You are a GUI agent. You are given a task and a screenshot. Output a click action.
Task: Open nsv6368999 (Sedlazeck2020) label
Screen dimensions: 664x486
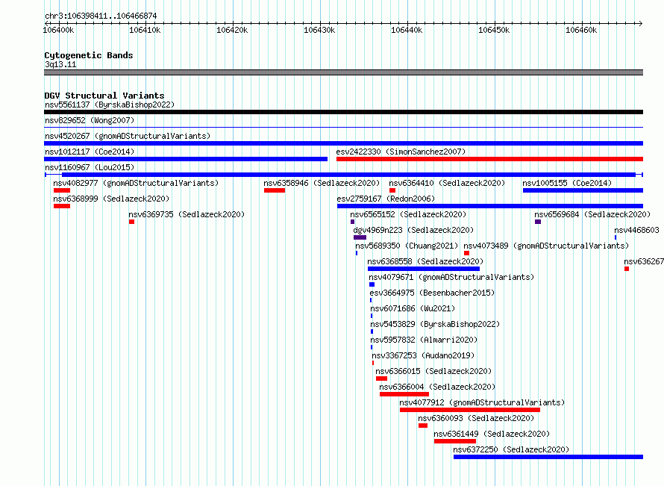[x=111, y=199]
